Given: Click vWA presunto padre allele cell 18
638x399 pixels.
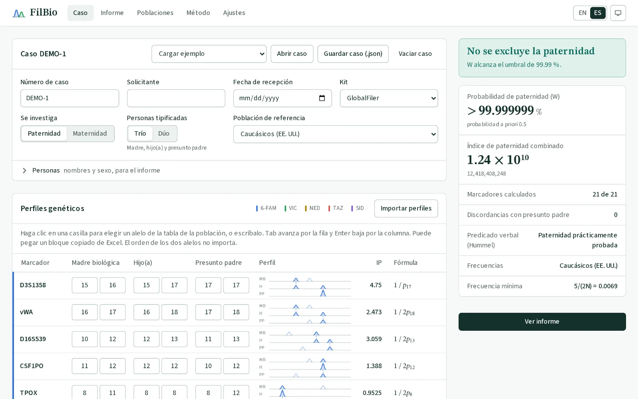Looking at the screenshot, I should (x=236, y=312).
